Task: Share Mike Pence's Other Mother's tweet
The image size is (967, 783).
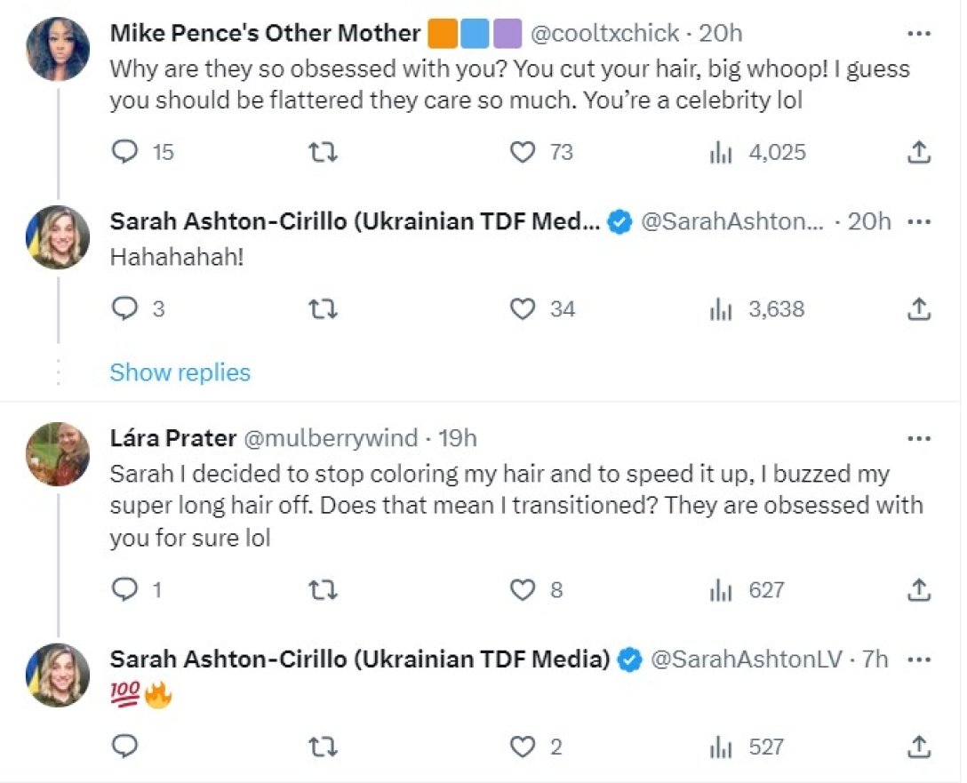Action: (x=919, y=152)
